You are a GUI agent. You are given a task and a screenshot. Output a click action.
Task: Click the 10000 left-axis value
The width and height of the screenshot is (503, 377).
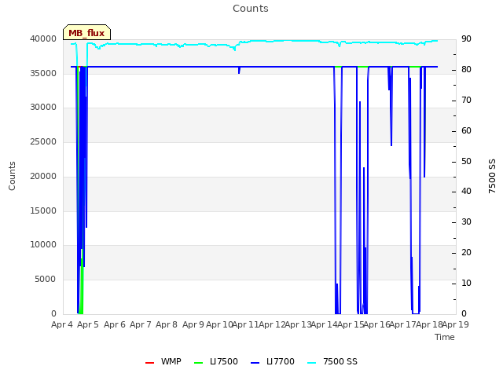click(x=43, y=245)
